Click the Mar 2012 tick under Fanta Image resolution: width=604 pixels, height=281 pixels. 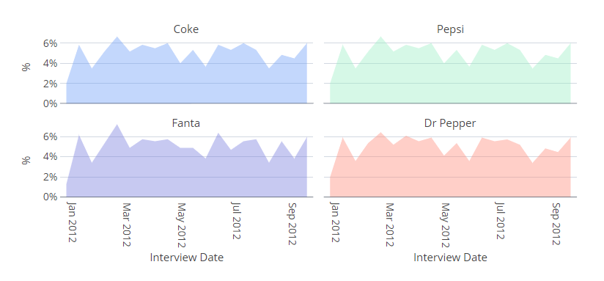(127, 225)
